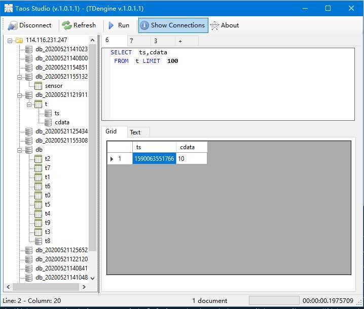Click tree scrollbar down arrow
Image resolution: width=364 pixels, height=309 pixels.
[92, 278]
